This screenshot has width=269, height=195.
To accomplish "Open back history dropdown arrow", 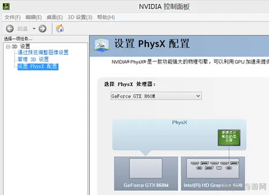I will 34,28.
